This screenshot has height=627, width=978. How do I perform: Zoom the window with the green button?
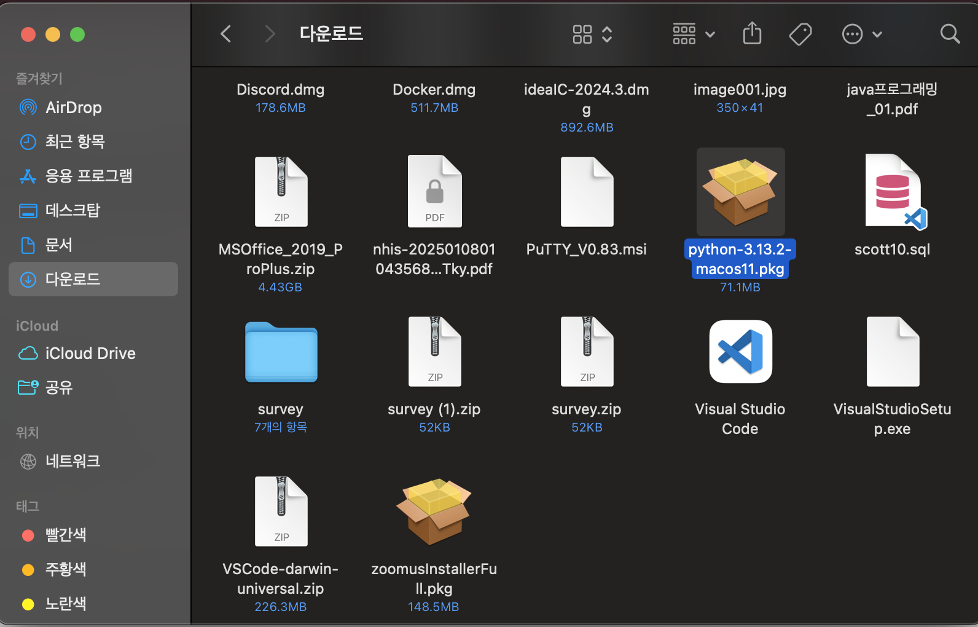pyautogui.click(x=77, y=34)
